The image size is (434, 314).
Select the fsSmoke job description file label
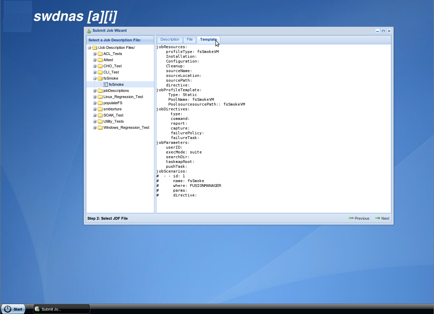116,84
